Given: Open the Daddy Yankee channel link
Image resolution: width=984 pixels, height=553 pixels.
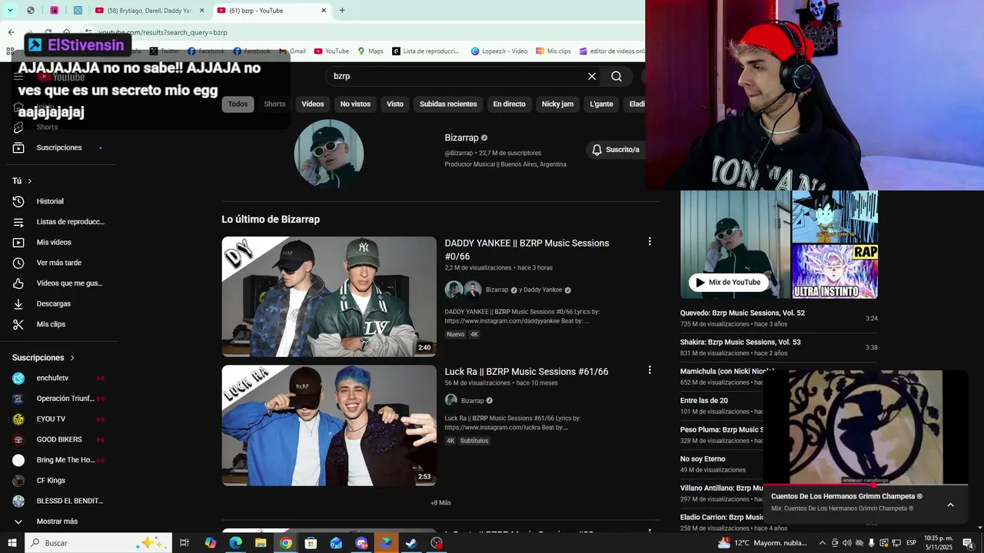Looking at the screenshot, I should 543,290.
